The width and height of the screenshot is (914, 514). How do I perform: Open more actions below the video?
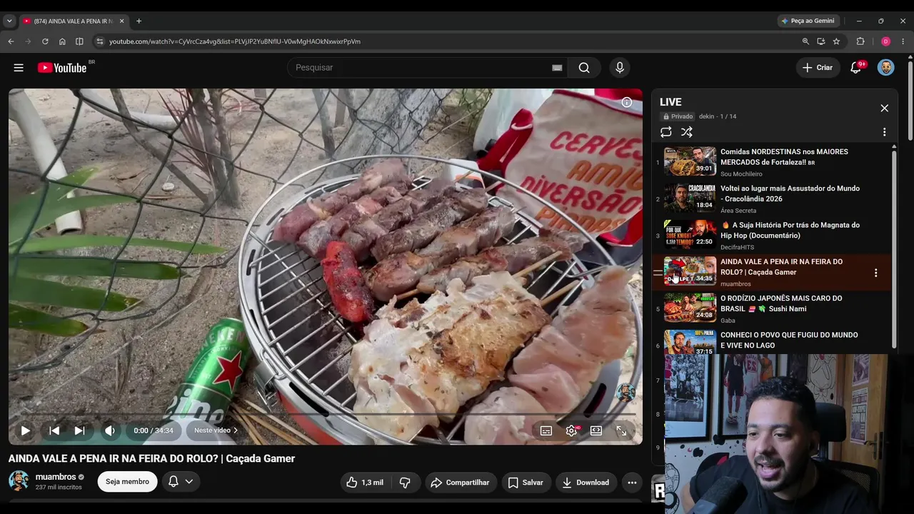(x=632, y=483)
